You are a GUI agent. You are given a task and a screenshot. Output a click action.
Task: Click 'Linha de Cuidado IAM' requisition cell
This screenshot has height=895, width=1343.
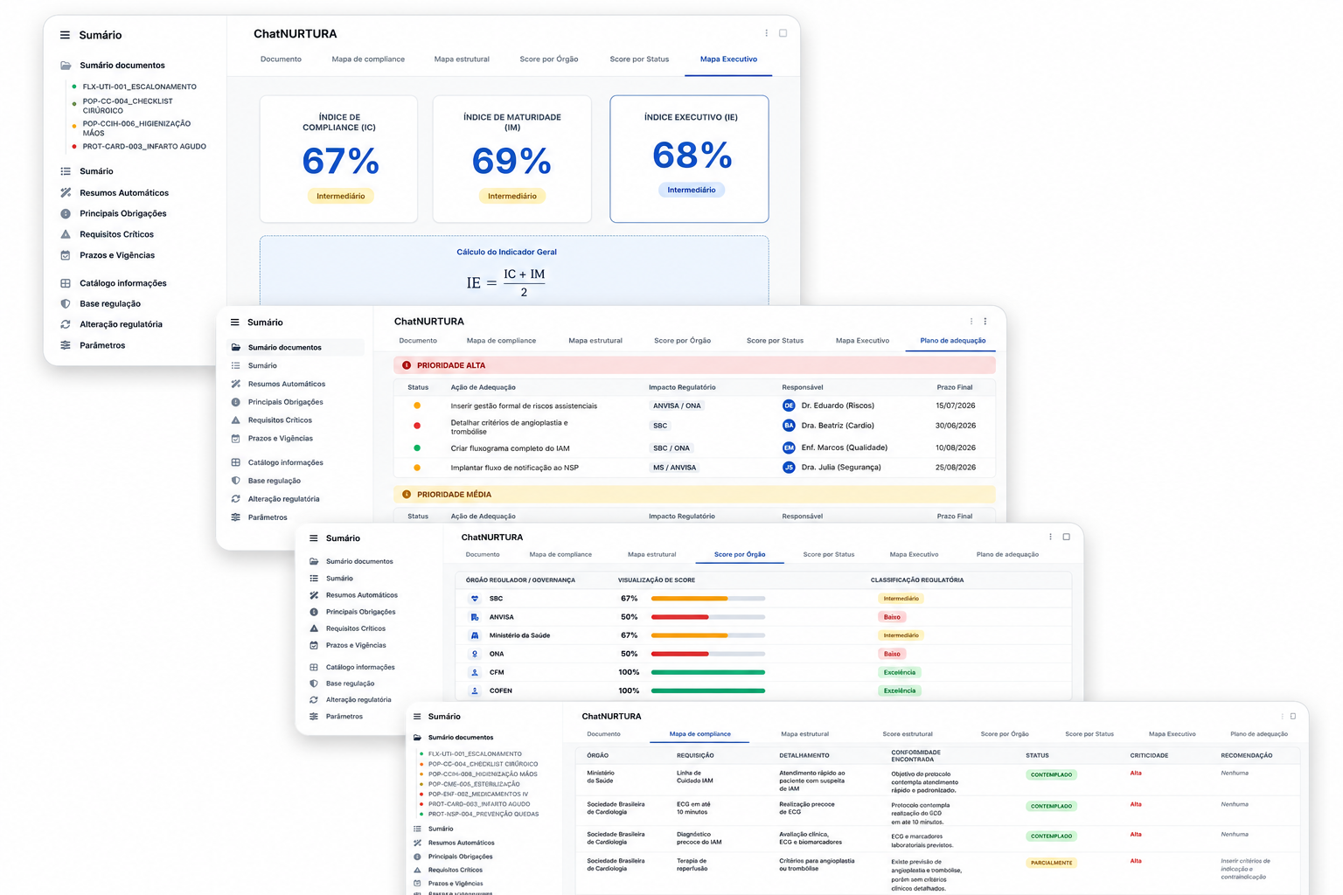695,777
